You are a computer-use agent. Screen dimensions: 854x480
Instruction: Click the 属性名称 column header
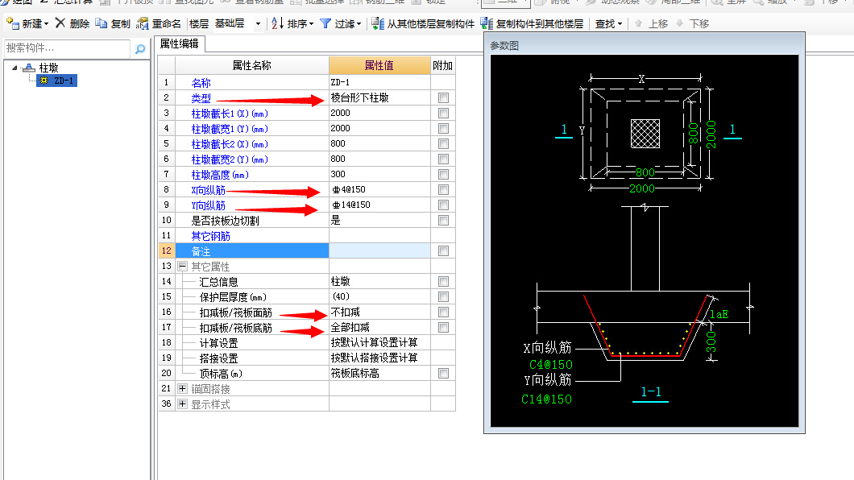251,65
